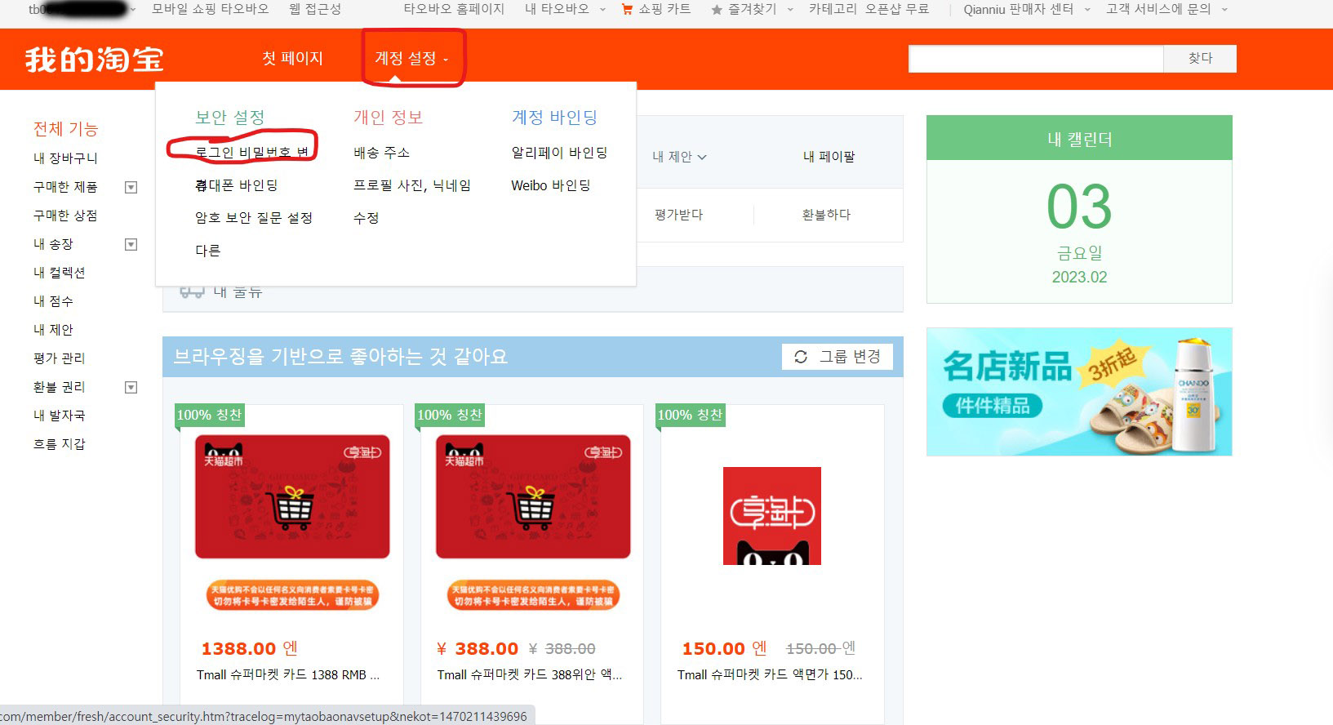Screen dimensions: 1333x725
Task: Expand the 내 송장 sidebar arrow
Action: [131, 244]
